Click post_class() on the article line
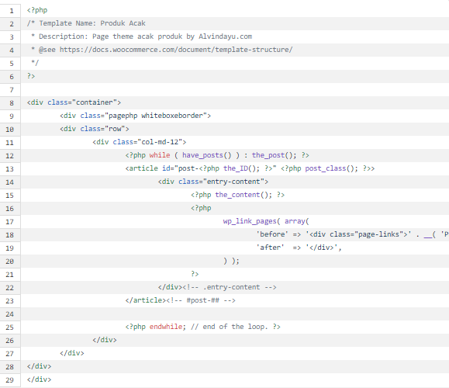The width and height of the screenshot is (449, 388). pyautogui.click(x=331, y=168)
